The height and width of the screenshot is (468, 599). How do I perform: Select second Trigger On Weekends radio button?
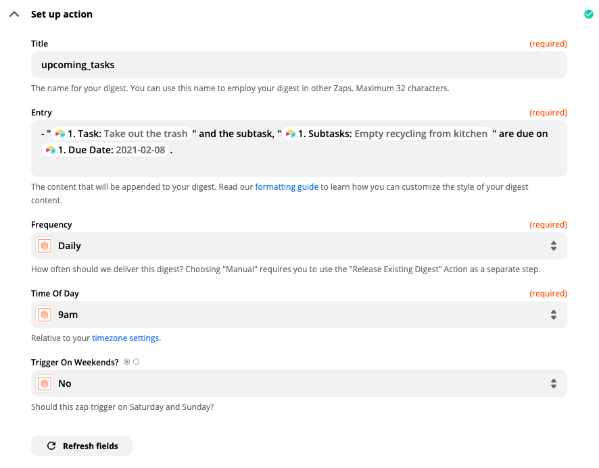pos(137,361)
